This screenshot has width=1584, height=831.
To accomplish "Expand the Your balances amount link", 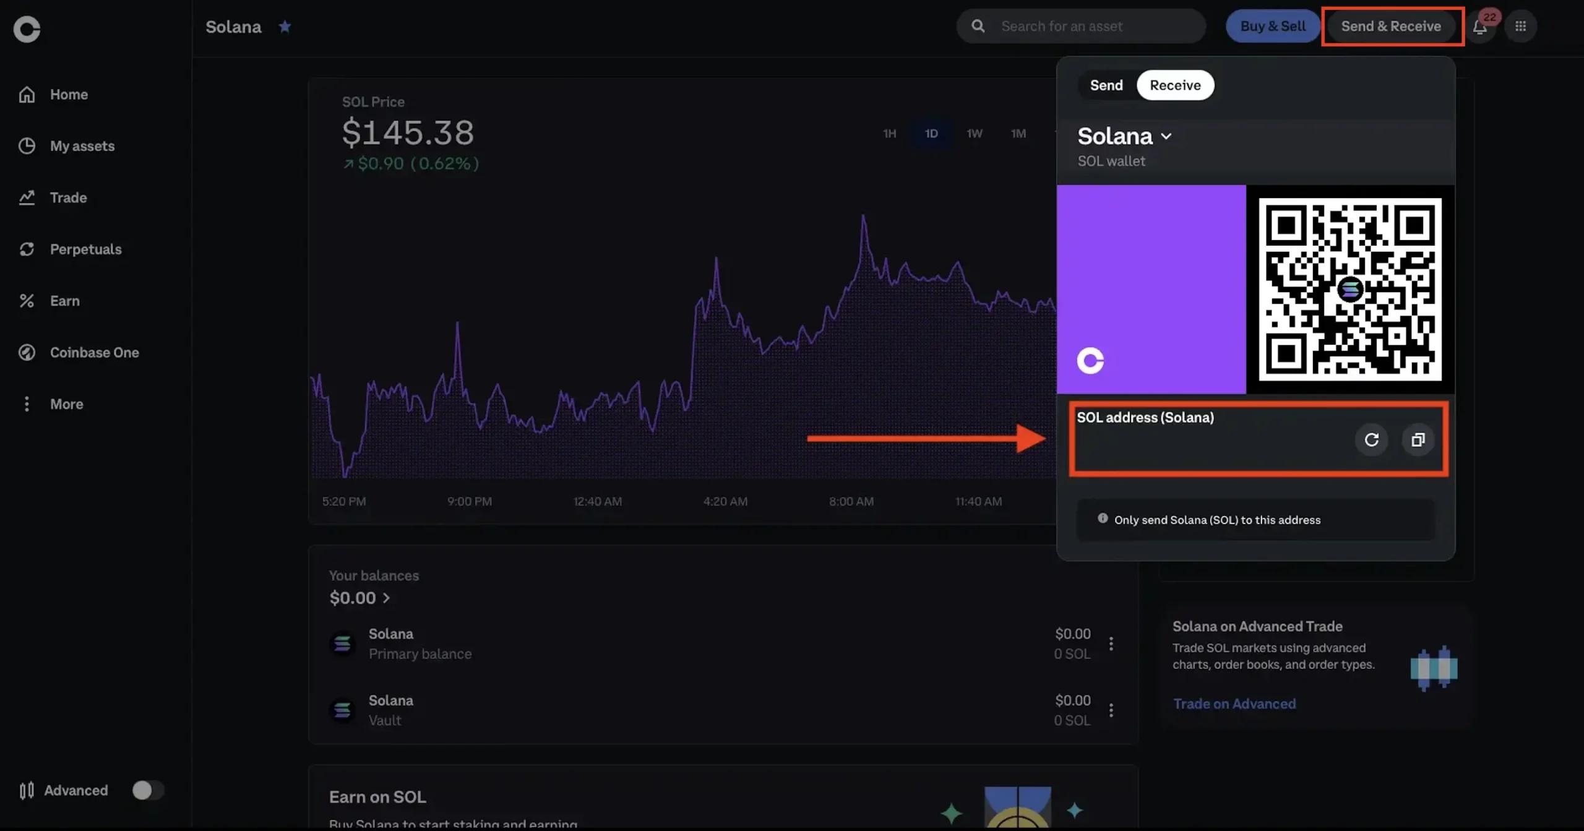I will pos(360,597).
